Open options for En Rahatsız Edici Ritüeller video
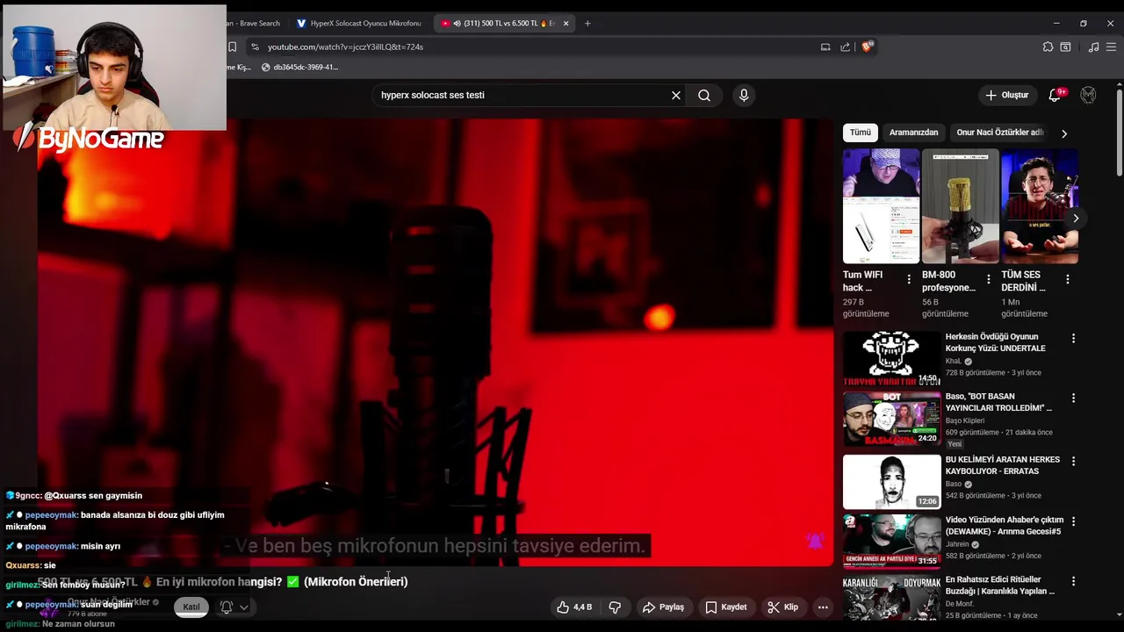The width and height of the screenshot is (1124, 632). click(1072, 581)
